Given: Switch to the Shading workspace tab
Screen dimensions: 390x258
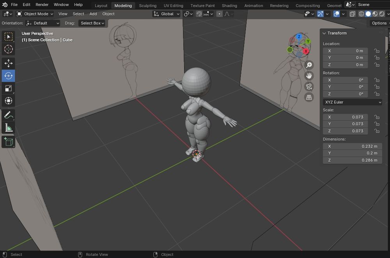Looking at the screenshot, I should point(229,5).
